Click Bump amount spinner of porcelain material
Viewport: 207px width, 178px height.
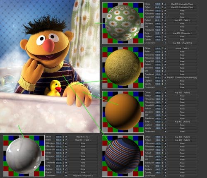63,166
